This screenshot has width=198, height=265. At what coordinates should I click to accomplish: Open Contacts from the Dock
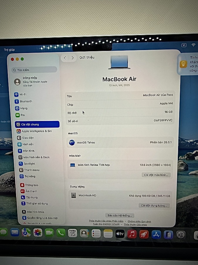point(84,233)
